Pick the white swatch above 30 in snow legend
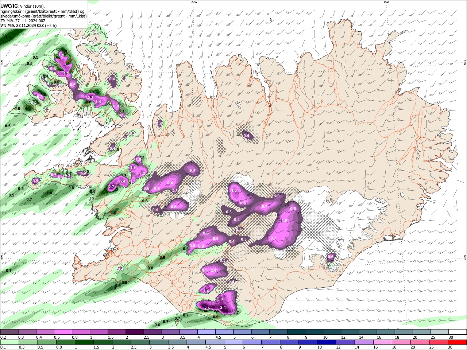 (x=458, y=332)
